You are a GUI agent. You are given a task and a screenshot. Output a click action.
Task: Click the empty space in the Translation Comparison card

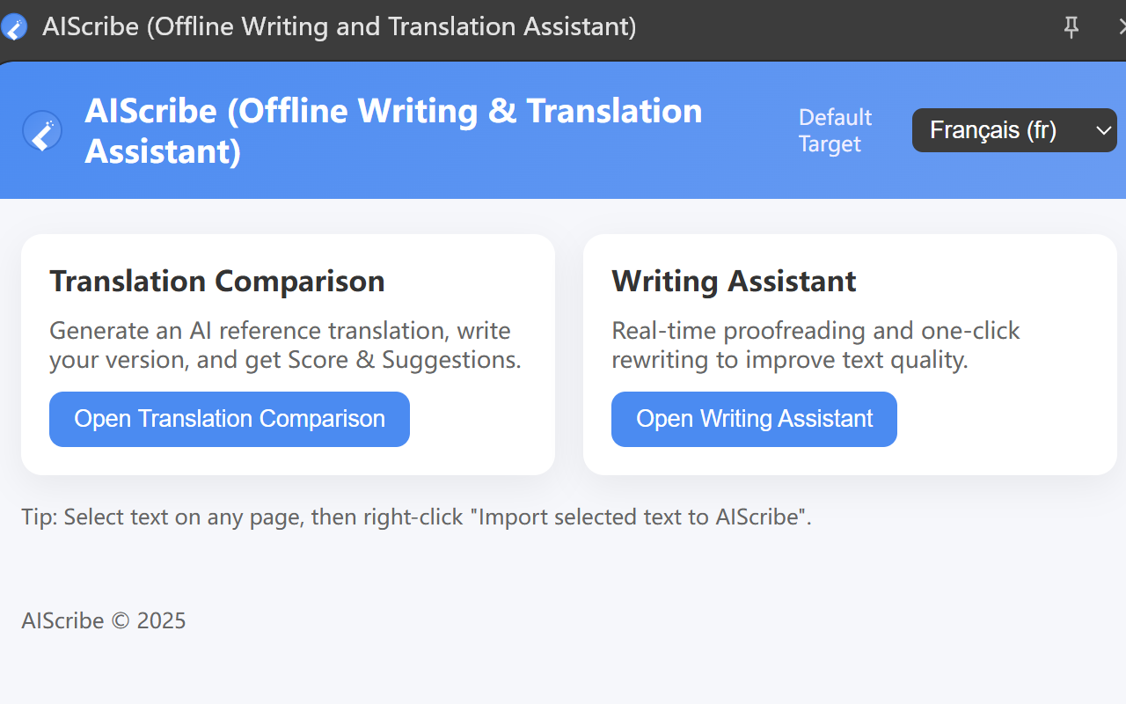click(x=484, y=421)
